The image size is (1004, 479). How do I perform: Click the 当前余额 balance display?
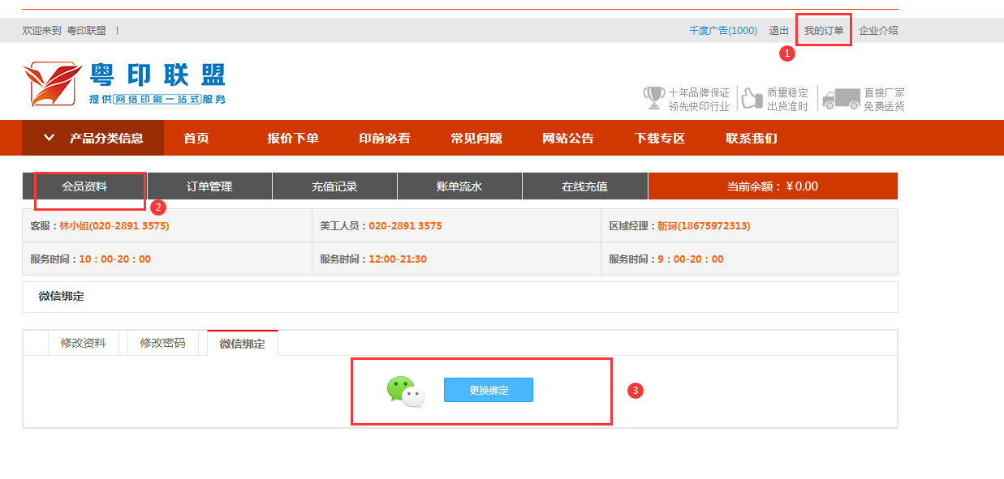coord(773,186)
